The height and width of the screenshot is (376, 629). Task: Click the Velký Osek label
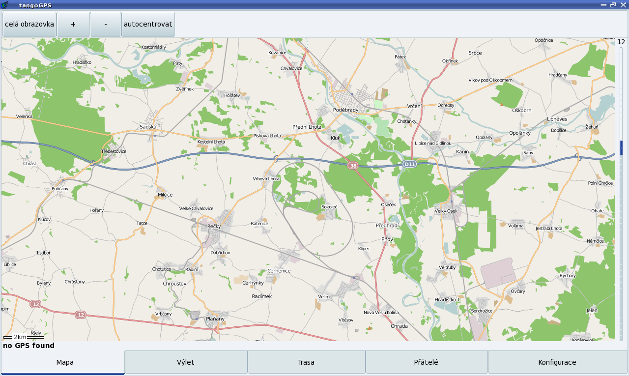coord(446,211)
